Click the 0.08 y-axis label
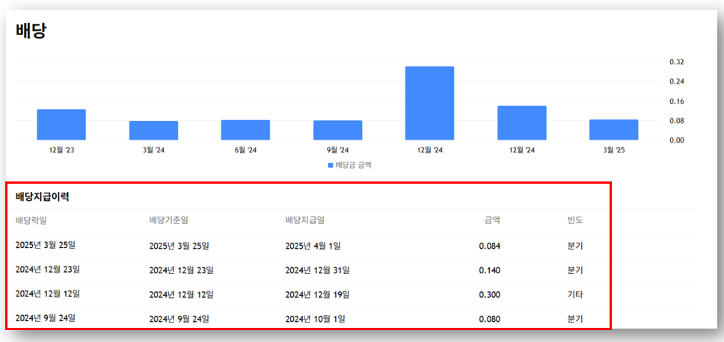 pyautogui.click(x=676, y=121)
